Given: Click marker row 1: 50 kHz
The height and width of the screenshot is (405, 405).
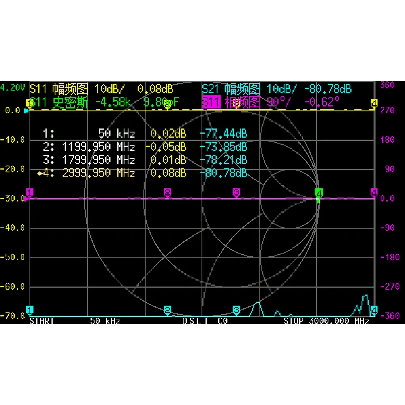Looking at the screenshot, I should click(89, 134).
